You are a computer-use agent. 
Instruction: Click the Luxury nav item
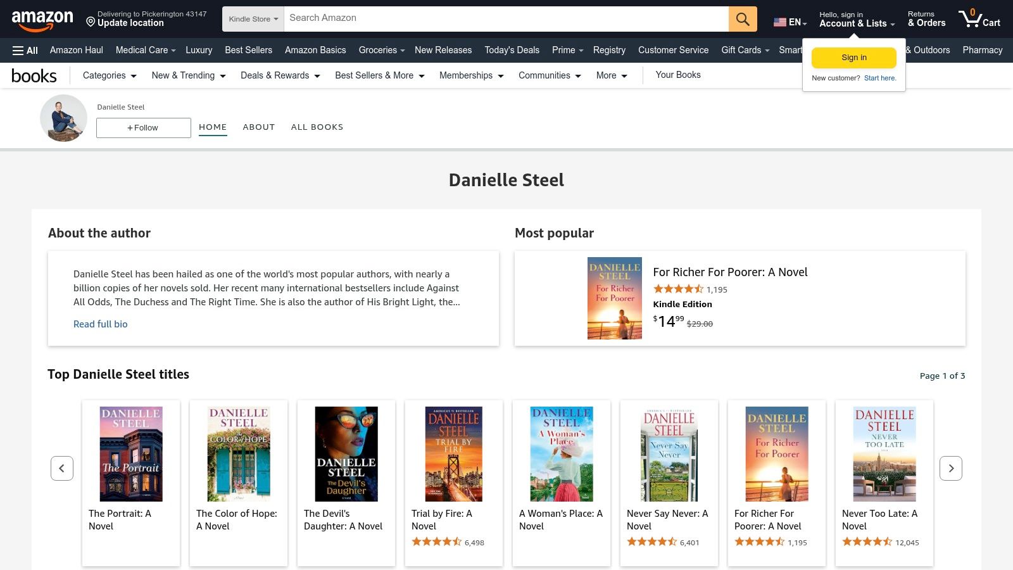[199, 50]
